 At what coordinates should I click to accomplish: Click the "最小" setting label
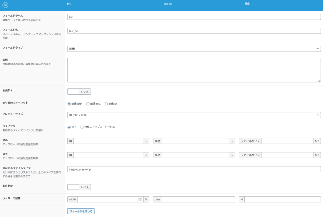[5, 140]
